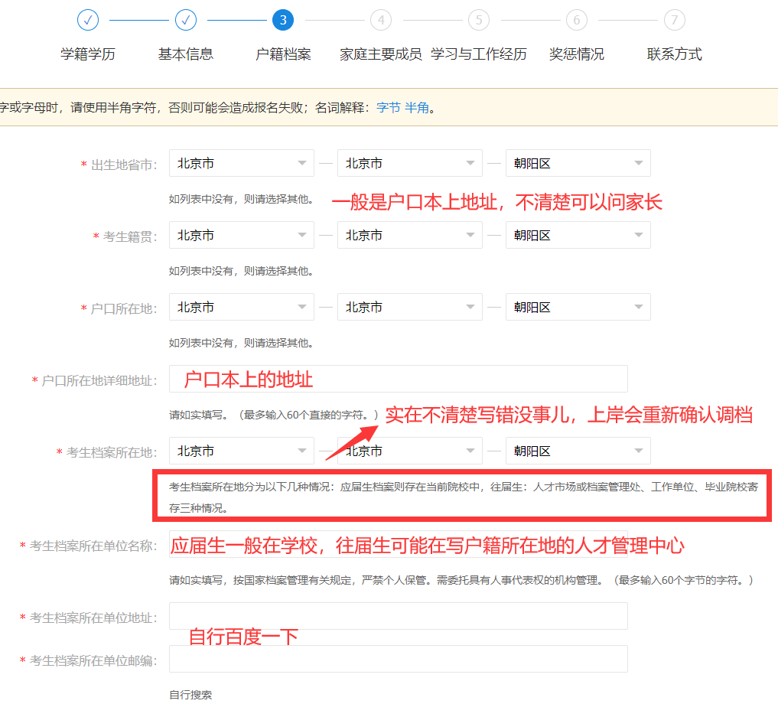
Task: Click the completed 学籍学历 checkmark step icon
Action: coord(87,20)
